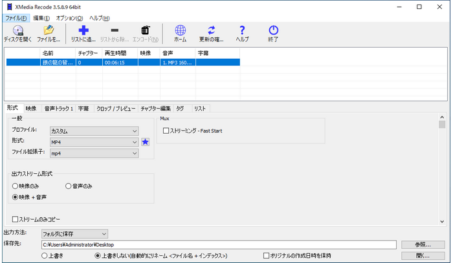Screen dimensions: 453x263
Task: Expand the プロファイル dropdown showing カスタム
Action: [94, 131]
